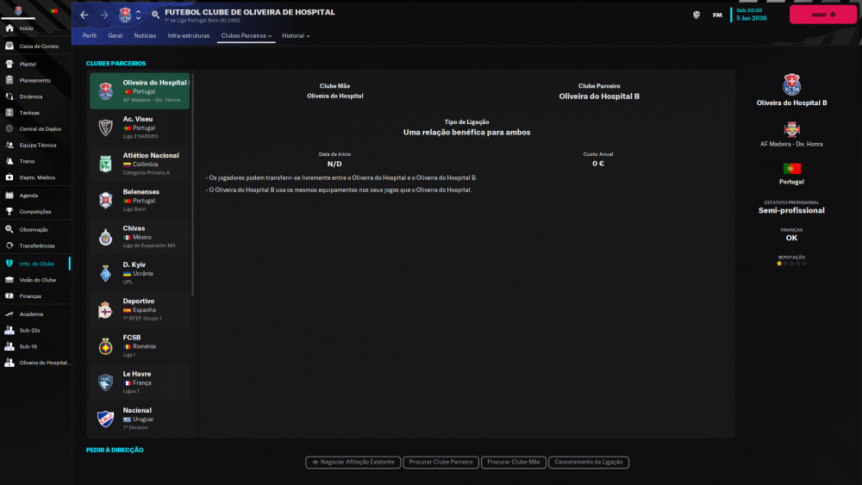
Task: Switch to the Infra-estruturas tab
Action: 189,35
